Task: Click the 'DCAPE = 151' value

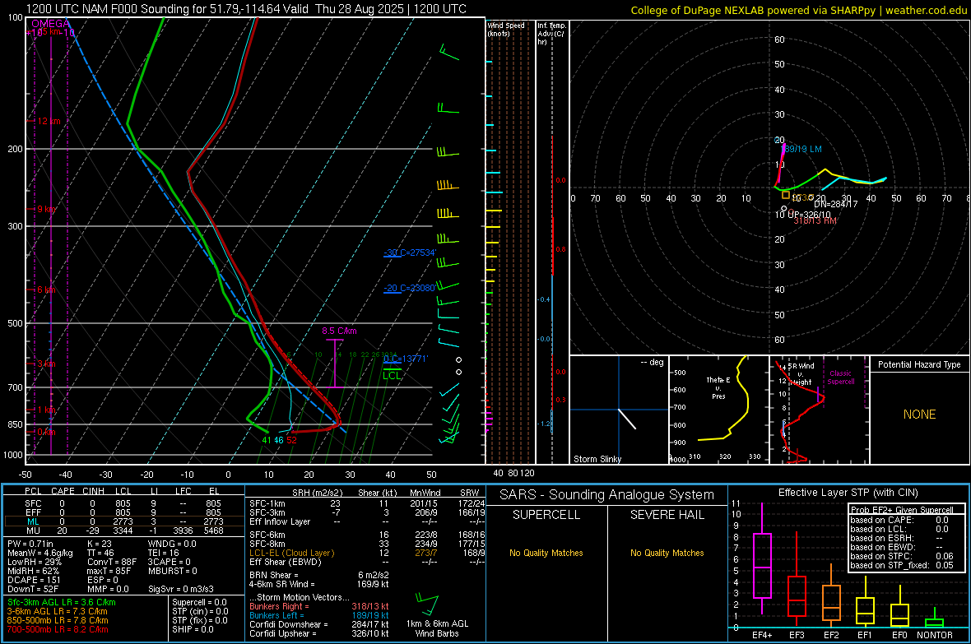Action: coord(34,580)
